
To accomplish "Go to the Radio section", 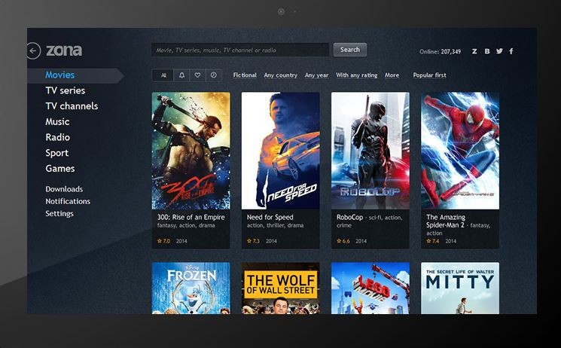I will pos(57,137).
